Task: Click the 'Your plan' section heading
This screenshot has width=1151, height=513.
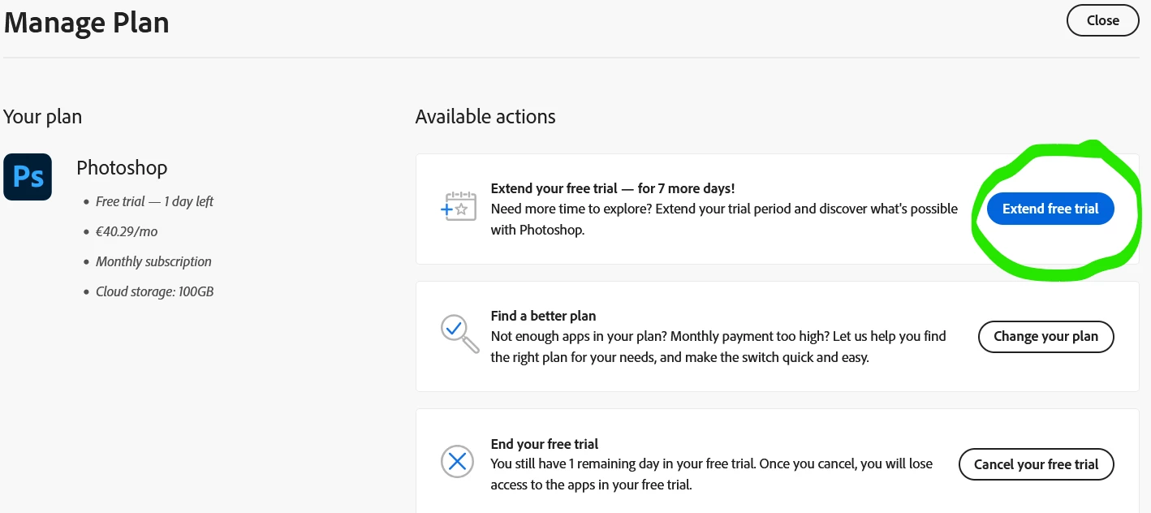Action: [42, 117]
